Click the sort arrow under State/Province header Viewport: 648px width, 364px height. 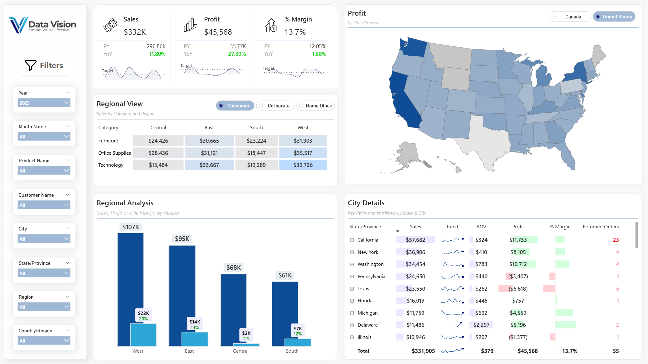tap(398, 231)
